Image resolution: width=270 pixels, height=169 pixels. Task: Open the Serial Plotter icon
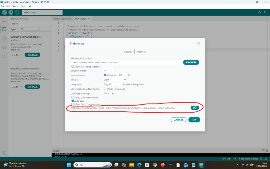[259, 12]
